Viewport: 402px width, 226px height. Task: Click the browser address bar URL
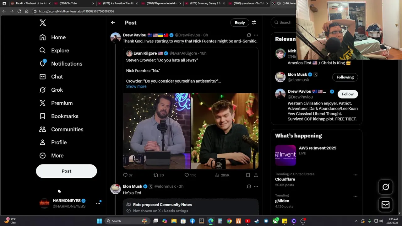coord(76,11)
